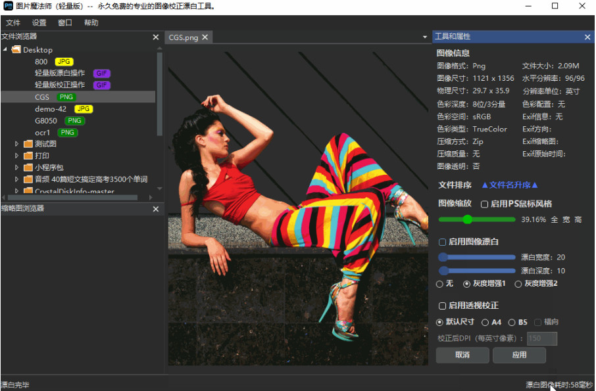Close the 工具和属性 panel
This screenshot has width=596, height=391.
(x=587, y=37)
